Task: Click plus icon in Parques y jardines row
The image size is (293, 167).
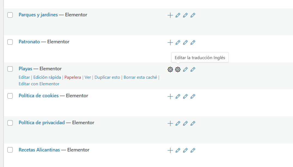Action: point(170,15)
